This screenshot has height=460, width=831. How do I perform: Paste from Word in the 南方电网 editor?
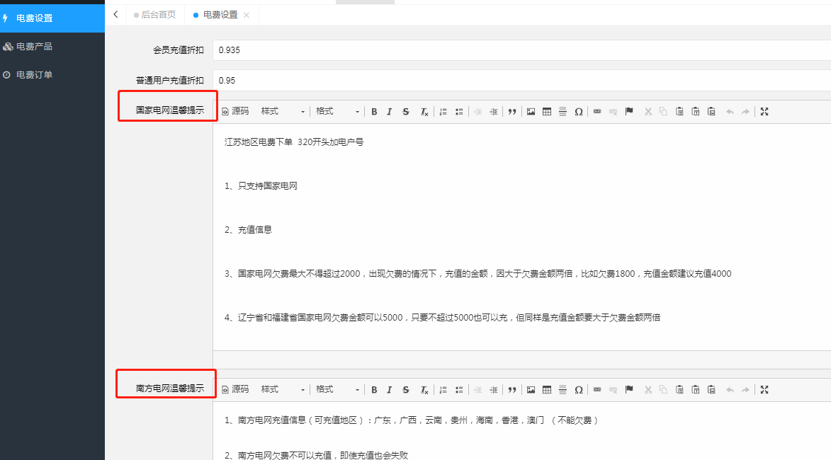click(712, 390)
